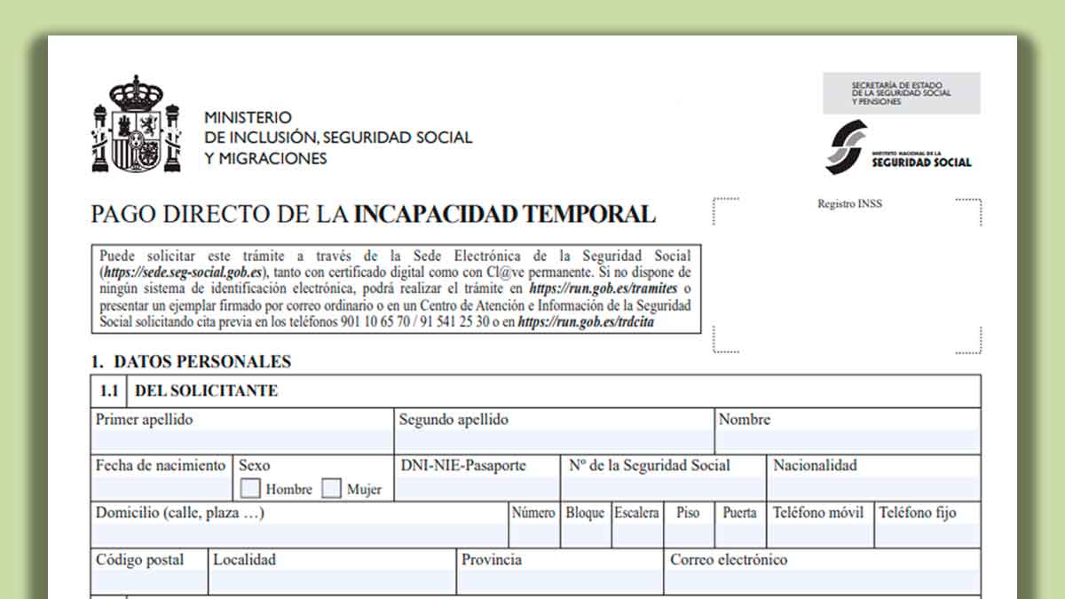Select the Localidad input field

tap(332, 581)
